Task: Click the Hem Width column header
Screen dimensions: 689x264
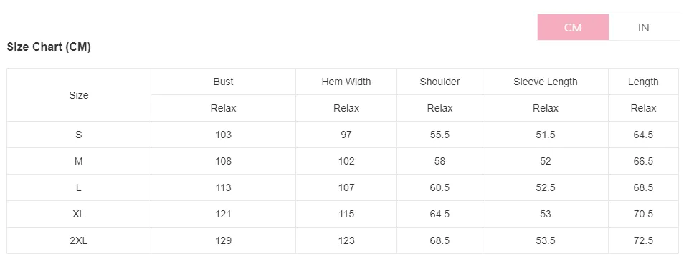Action: tap(346, 82)
